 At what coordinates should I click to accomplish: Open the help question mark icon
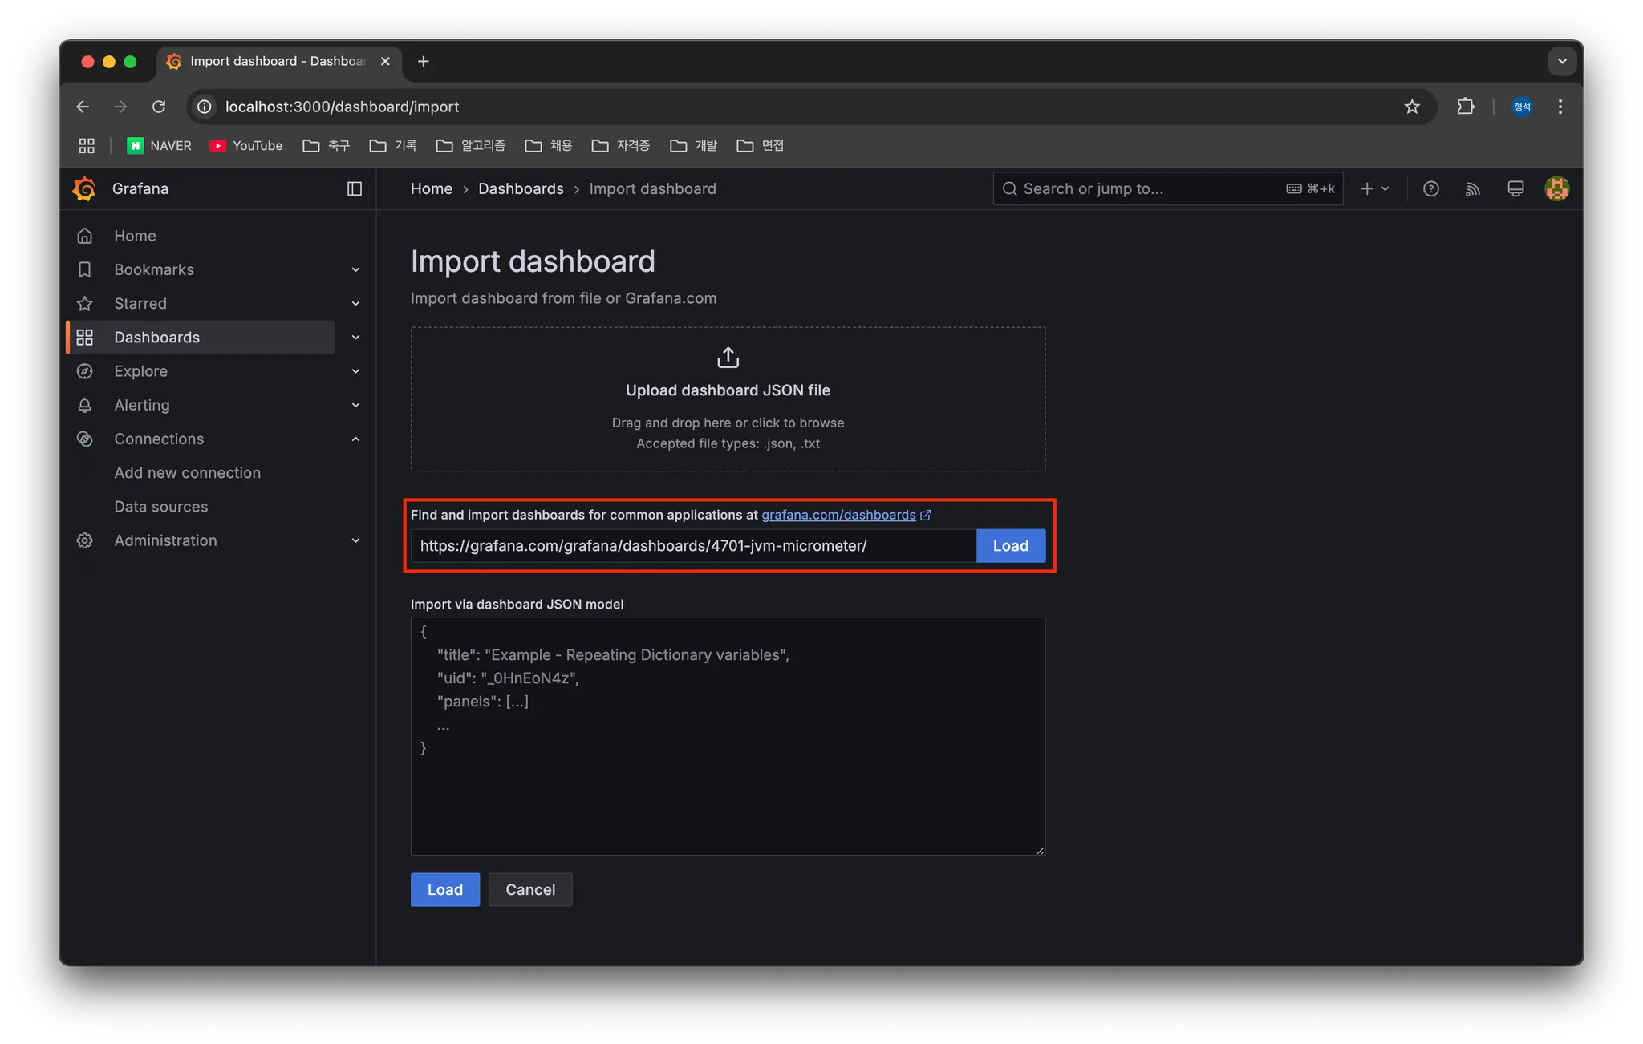tap(1430, 188)
